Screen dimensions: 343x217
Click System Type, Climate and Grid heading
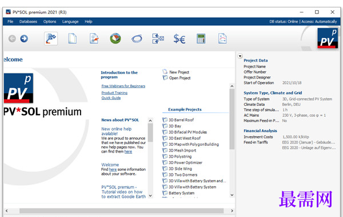click(x=273, y=93)
